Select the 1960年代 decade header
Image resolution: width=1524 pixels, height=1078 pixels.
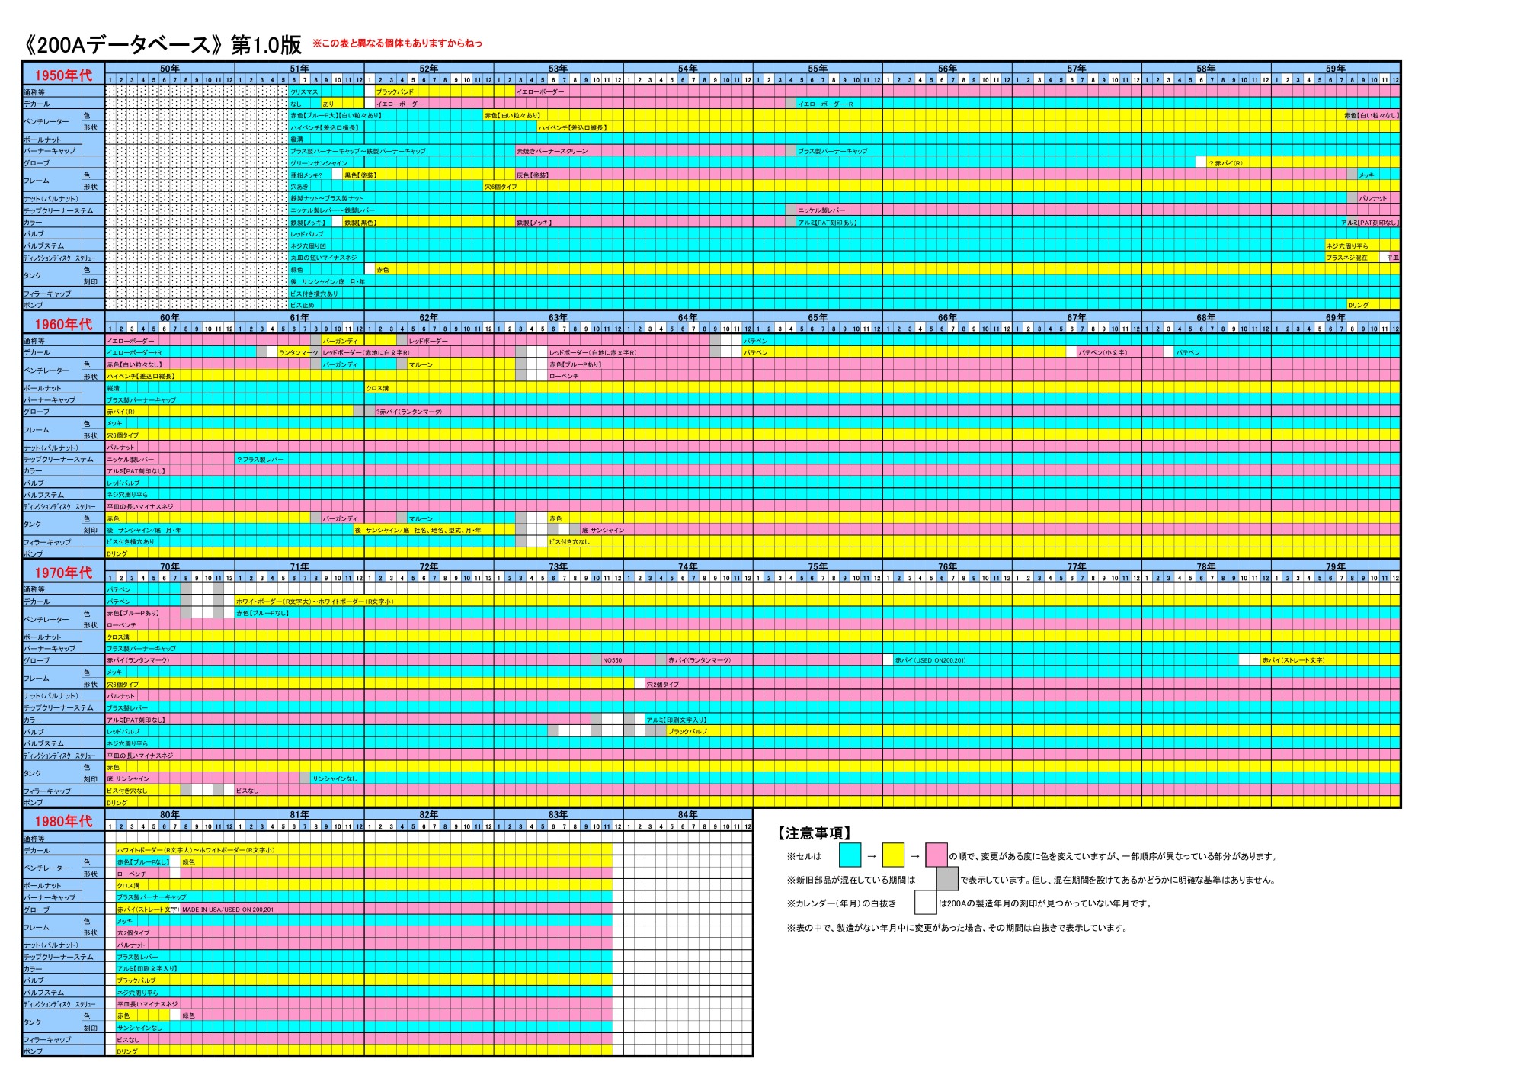pyautogui.click(x=63, y=324)
